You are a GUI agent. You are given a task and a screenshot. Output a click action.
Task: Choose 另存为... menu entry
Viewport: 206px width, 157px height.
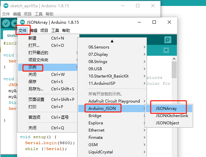[x=48, y=89]
